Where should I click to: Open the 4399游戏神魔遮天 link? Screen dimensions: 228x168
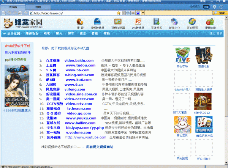point(17,111)
